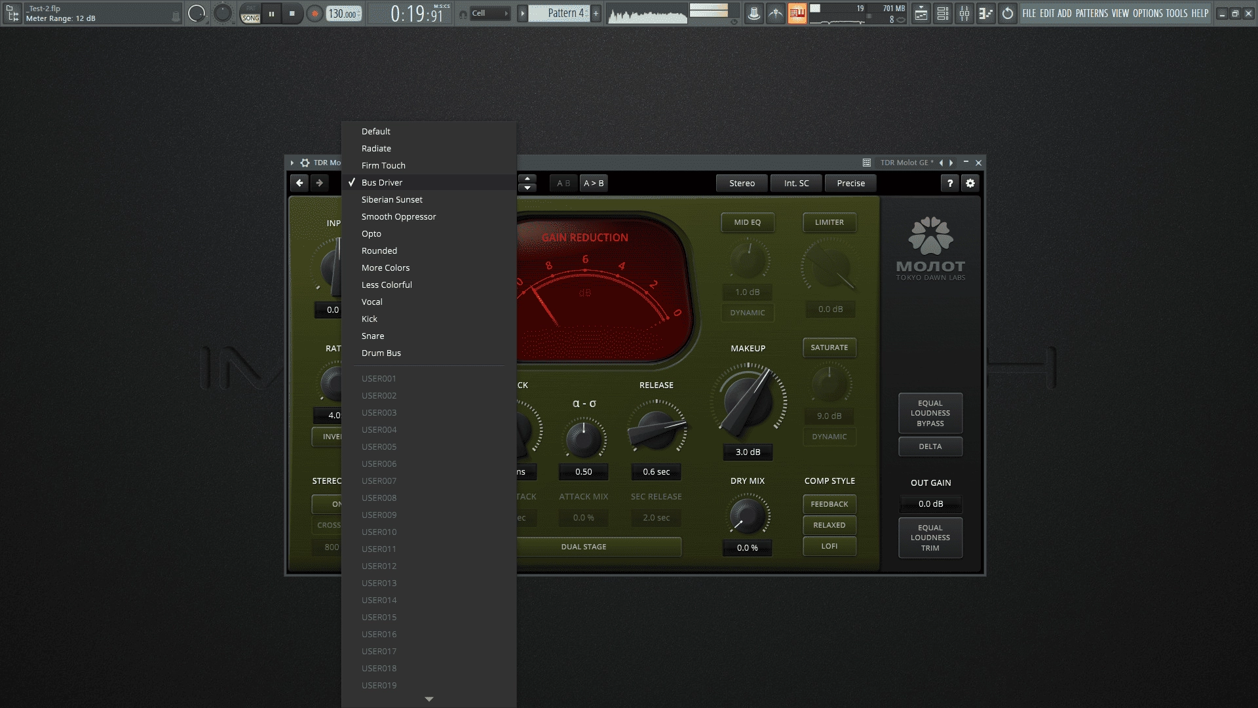Open the FILE menu
Image resolution: width=1258 pixels, height=708 pixels.
click(1029, 13)
